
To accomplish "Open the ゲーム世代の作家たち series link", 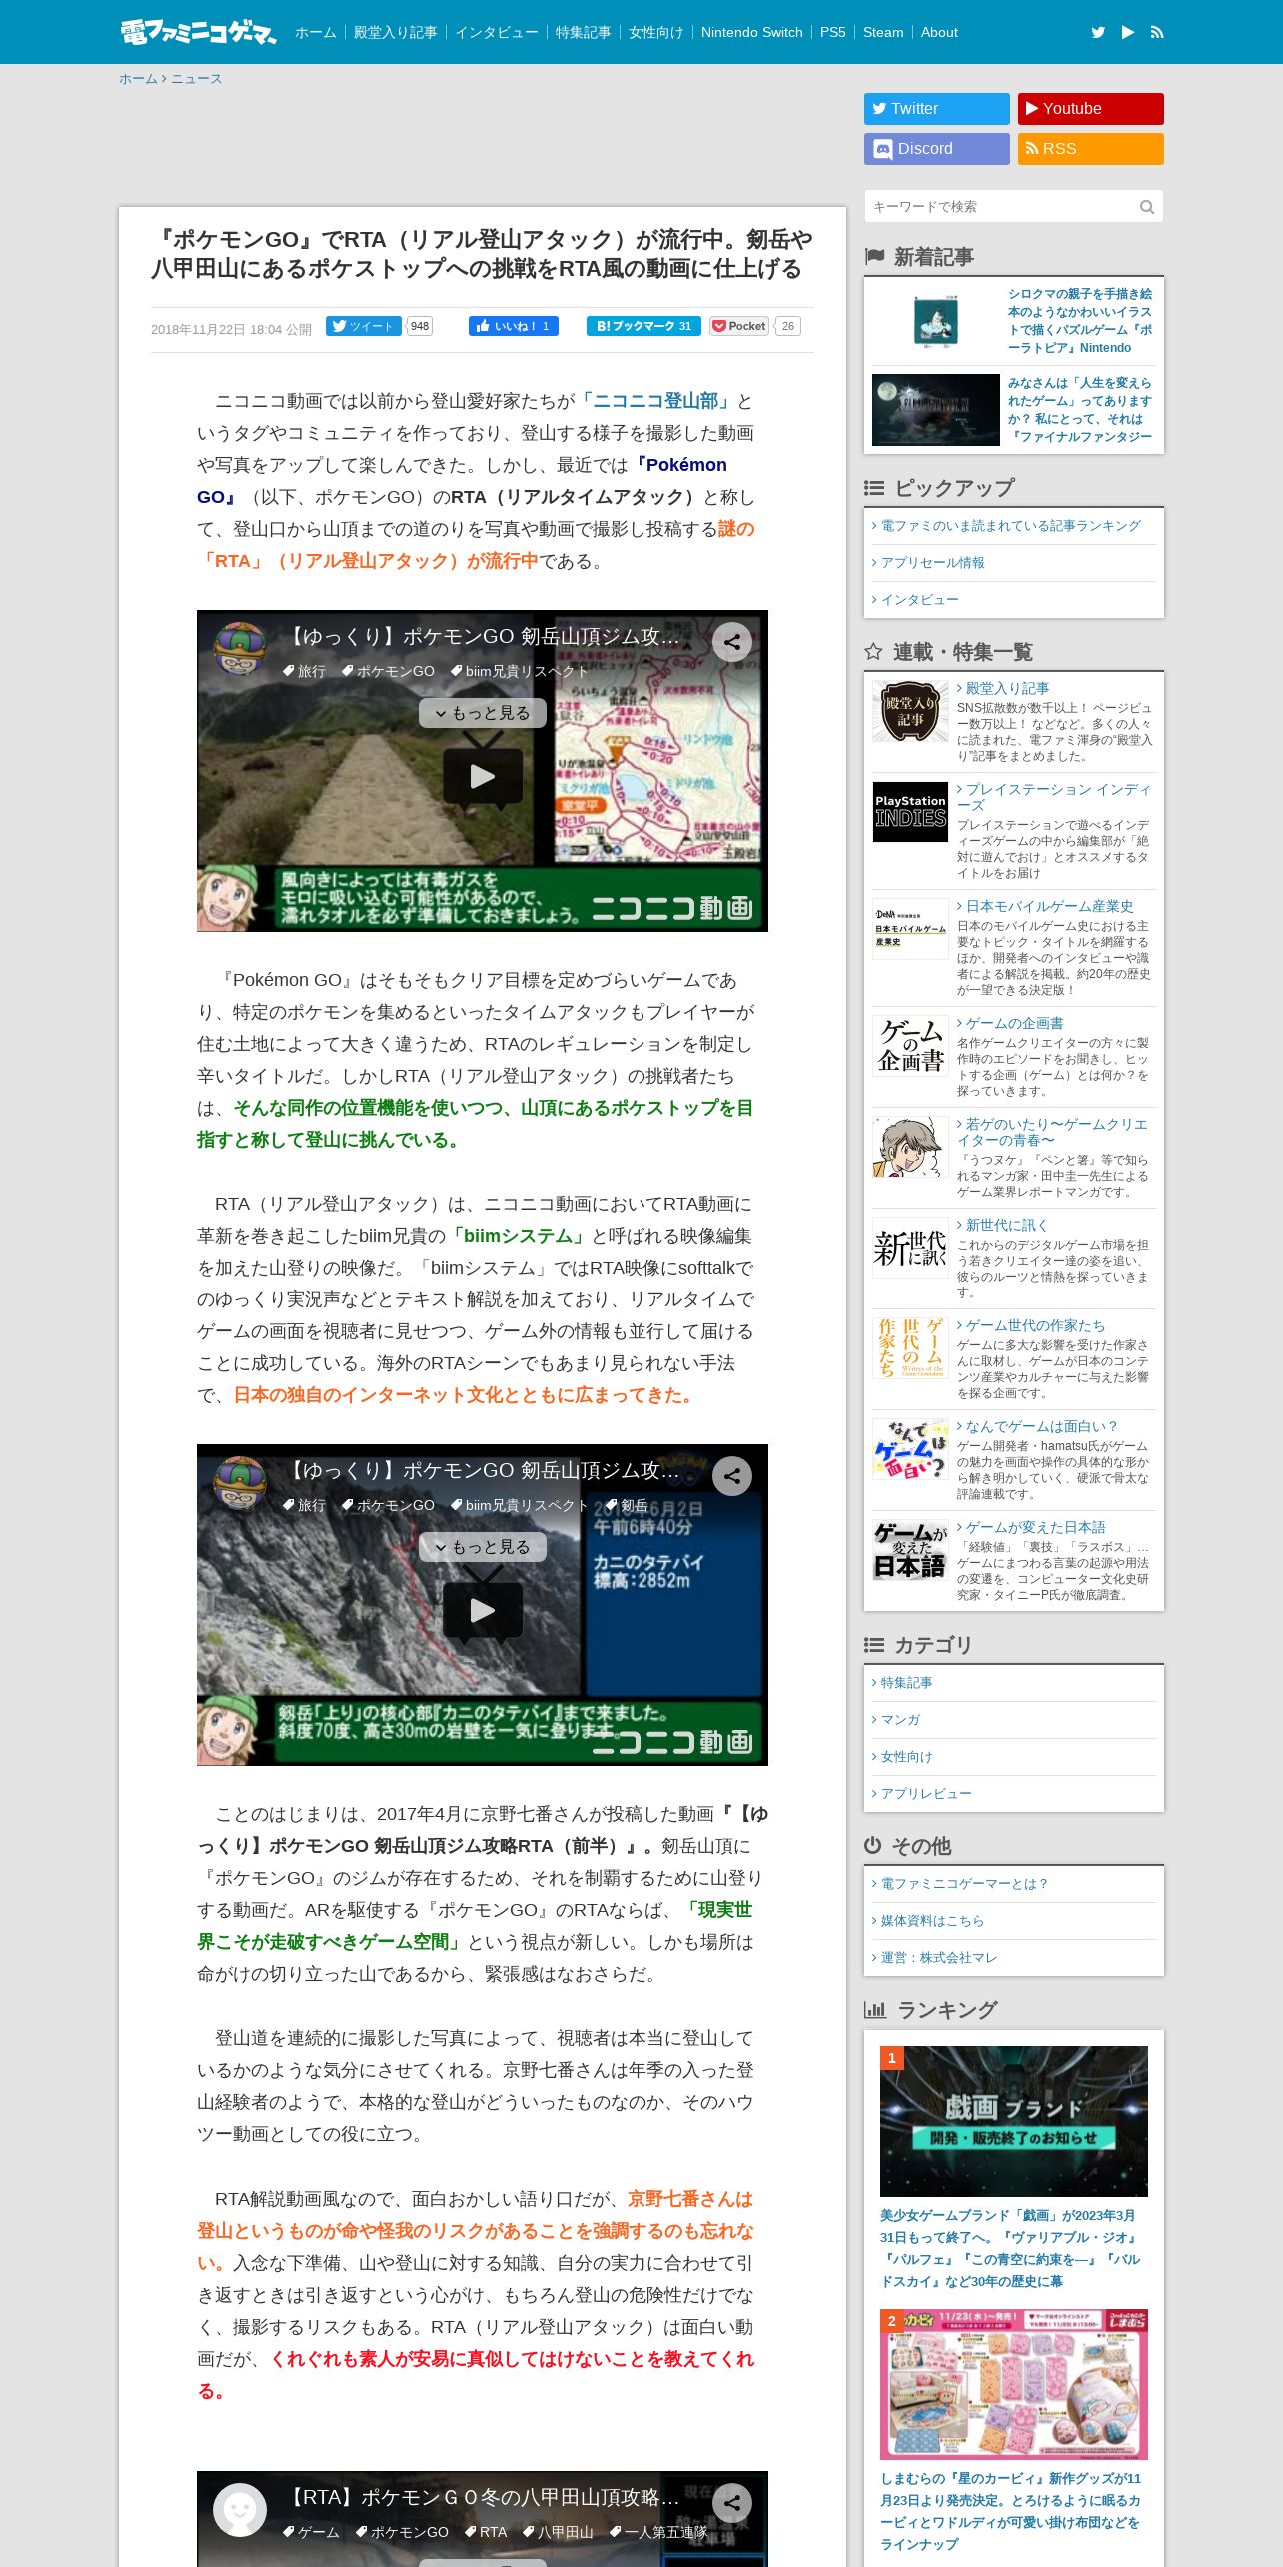I will click(x=1035, y=1325).
